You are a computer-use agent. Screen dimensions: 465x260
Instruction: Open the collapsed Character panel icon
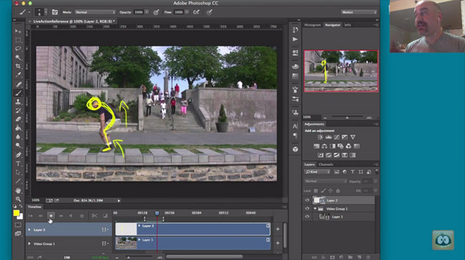click(295, 126)
